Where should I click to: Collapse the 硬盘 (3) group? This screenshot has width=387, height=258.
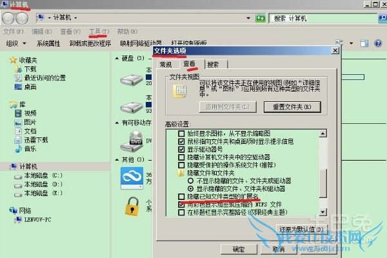[117, 59]
